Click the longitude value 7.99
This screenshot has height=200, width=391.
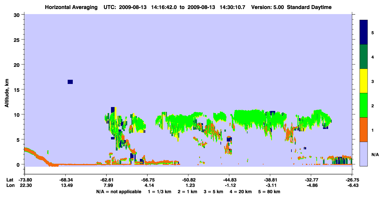(x=108, y=186)
